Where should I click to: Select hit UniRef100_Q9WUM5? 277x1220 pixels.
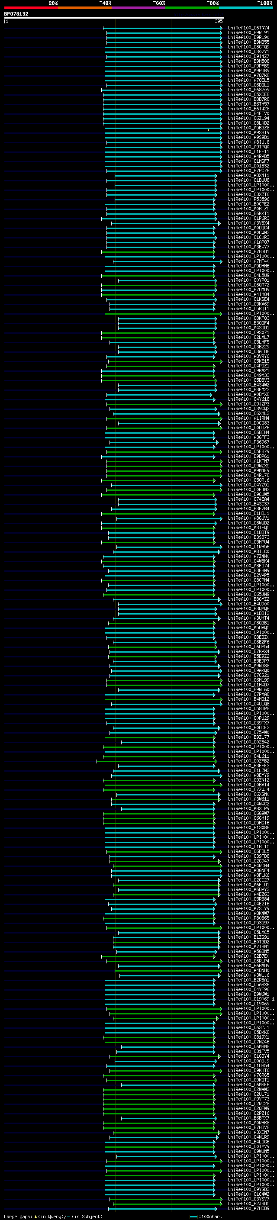[x=248, y=1151]
